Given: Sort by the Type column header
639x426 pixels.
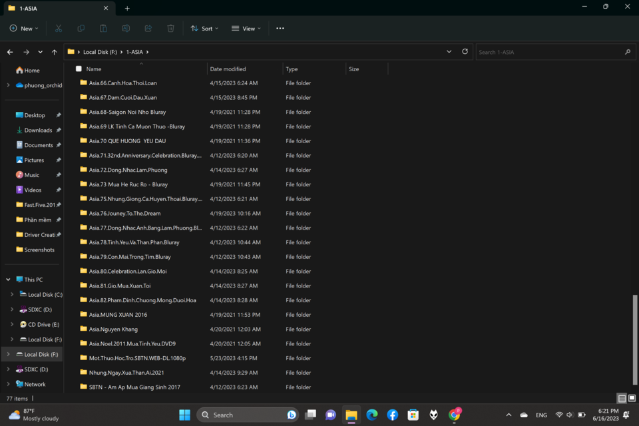Looking at the screenshot, I should [x=314, y=69].
